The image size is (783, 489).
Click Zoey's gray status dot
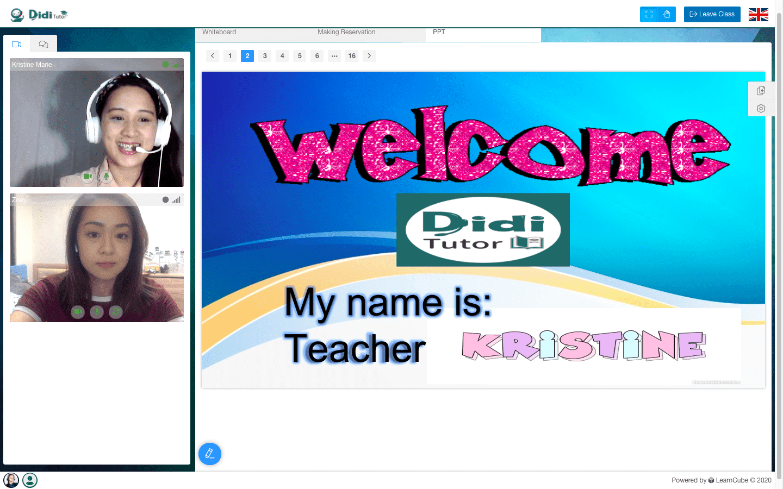[x=165, y=199]
